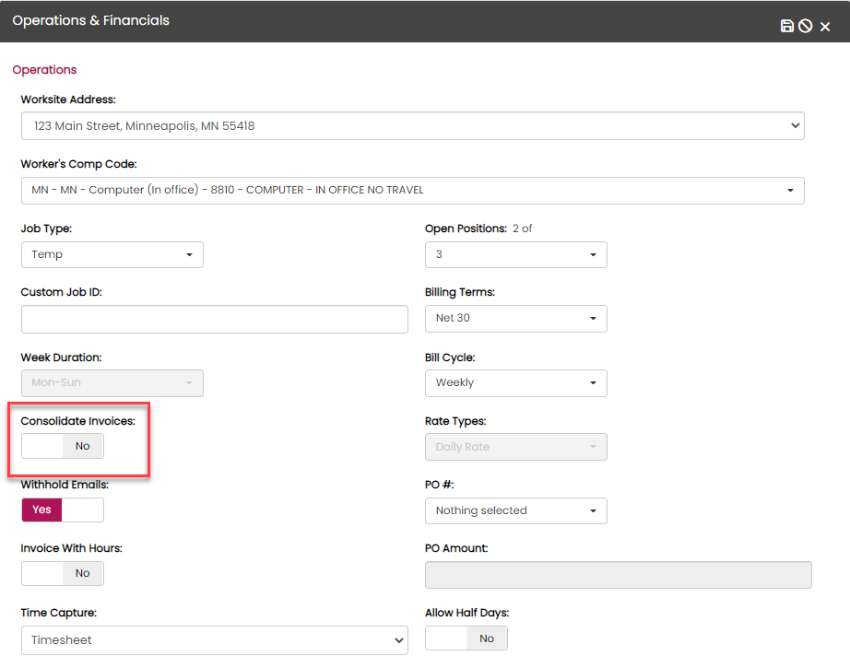Close the Operations & Financials dialog
The height and width of the screenshot is (656, 850).
pos(825,27)
